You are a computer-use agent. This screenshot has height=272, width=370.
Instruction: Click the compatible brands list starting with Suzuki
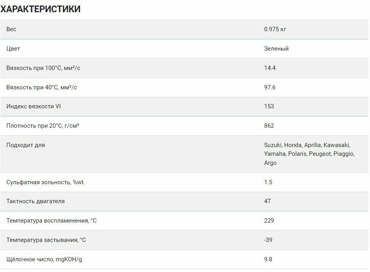click(x=309, y=154)
